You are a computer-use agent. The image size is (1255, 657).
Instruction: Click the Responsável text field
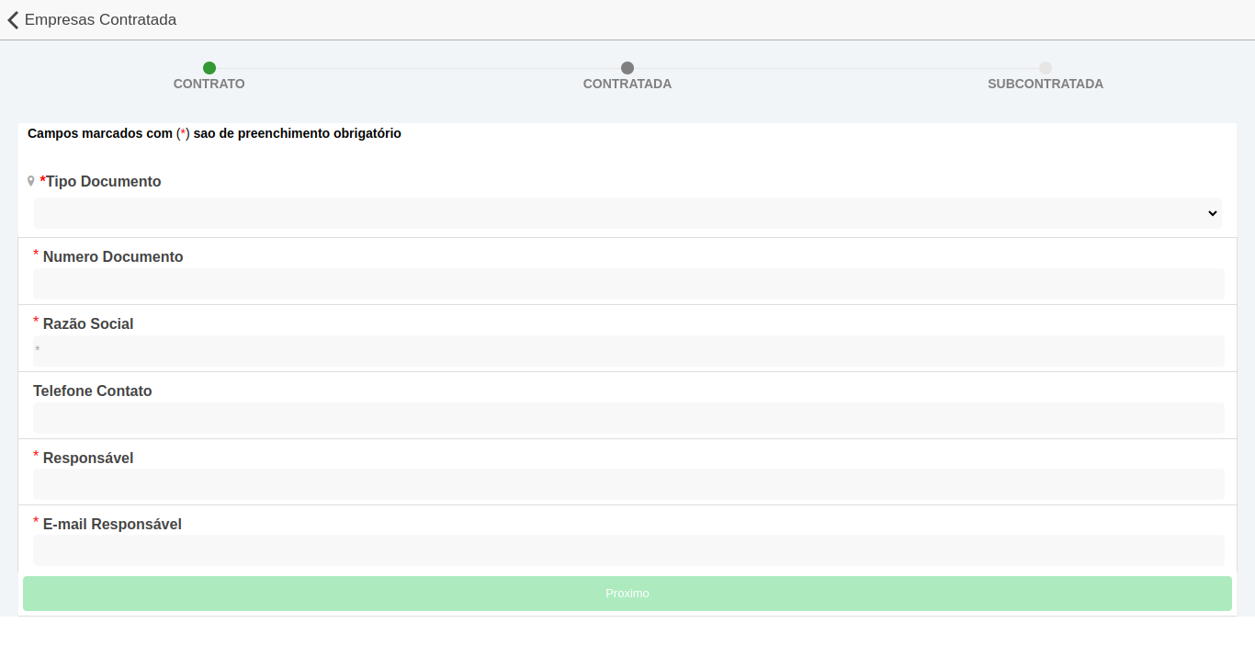(628, 484)
